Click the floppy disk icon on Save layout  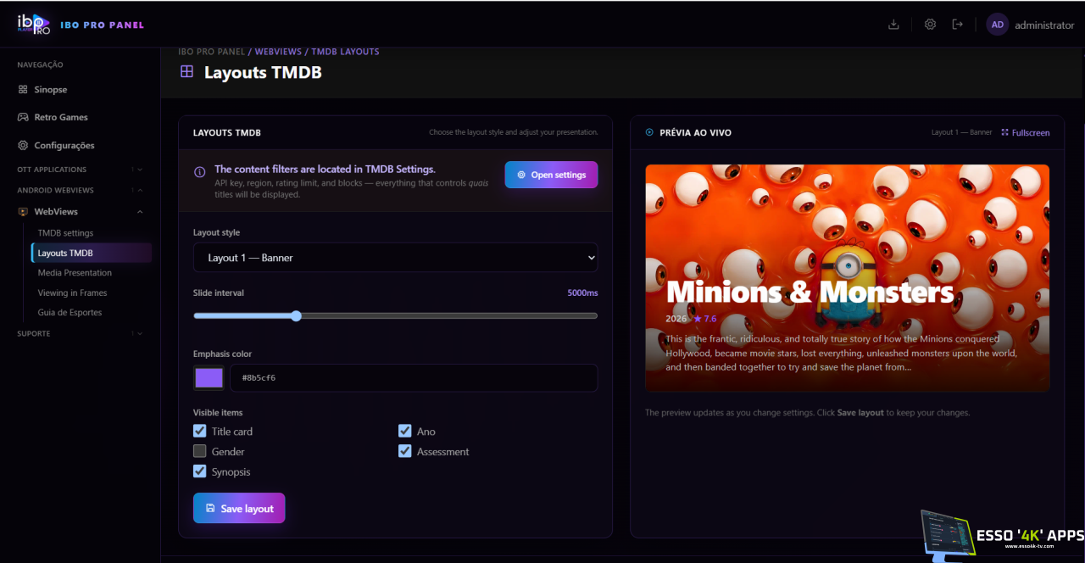pos(210,509)
